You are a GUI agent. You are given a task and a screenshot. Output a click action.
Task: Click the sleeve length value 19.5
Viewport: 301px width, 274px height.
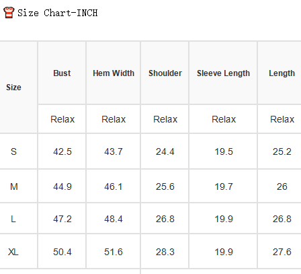(224, 151)
